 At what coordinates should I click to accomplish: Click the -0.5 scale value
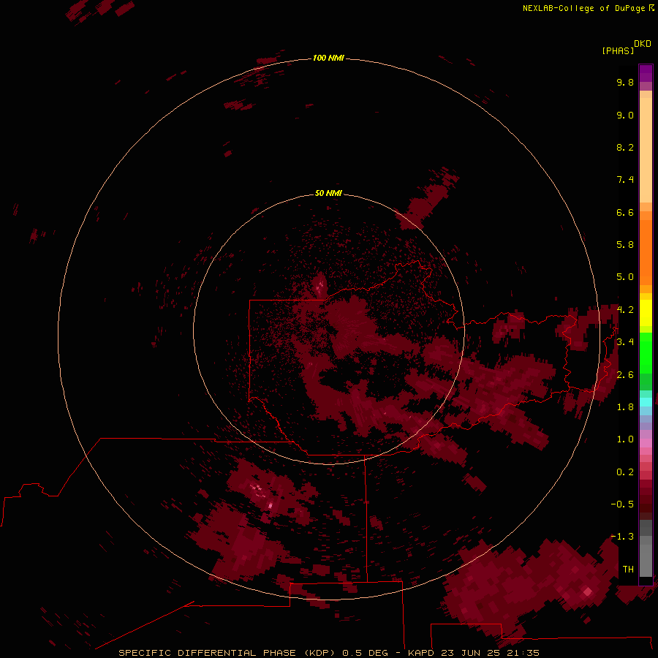click(622, 504)
